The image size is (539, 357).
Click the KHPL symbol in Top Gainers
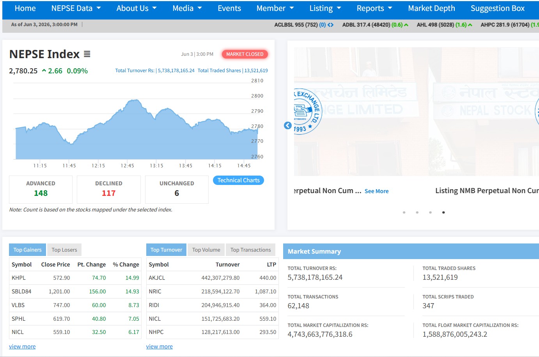pyautogui.click(x=19, y=278)
